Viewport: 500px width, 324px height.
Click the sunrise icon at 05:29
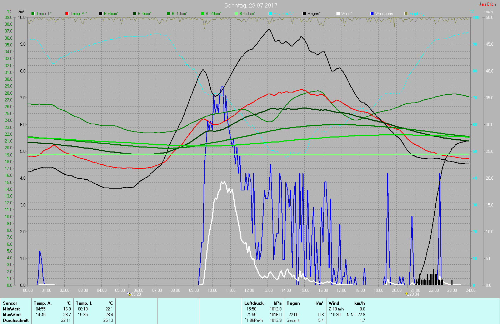pos(129,294)
